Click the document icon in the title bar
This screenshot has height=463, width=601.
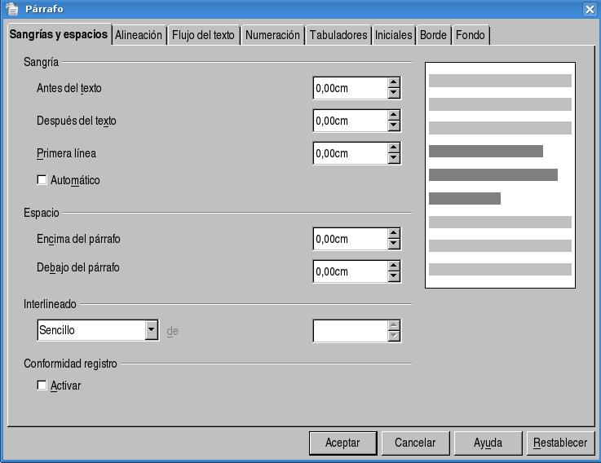11,9
